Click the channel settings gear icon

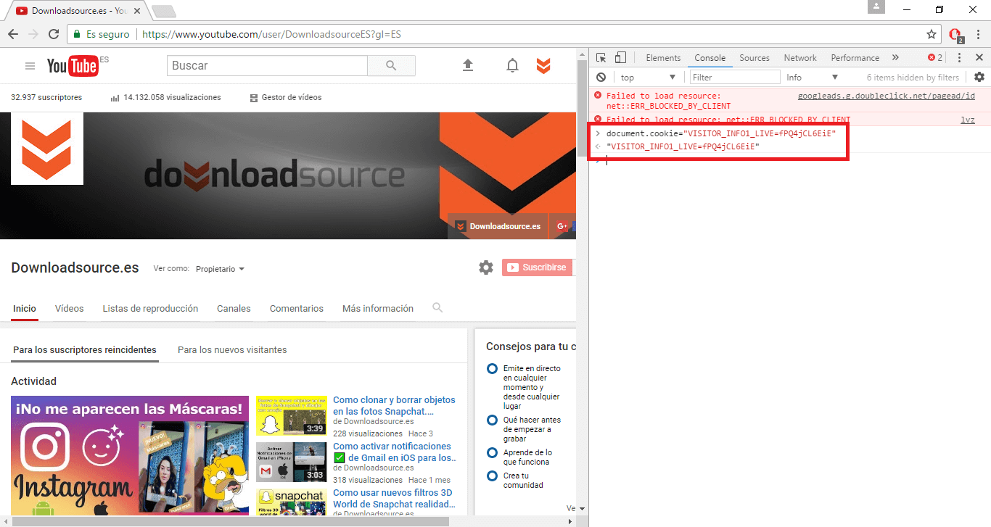click(486, 267)
